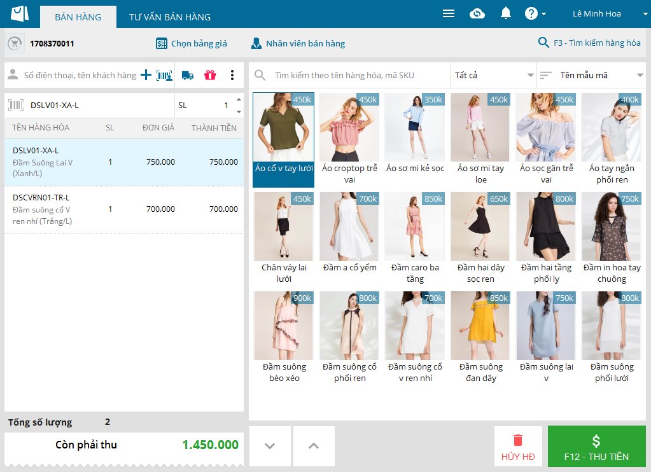Viewport: 651px width, 472px height.
Task: Click the ĐƠN GIÁ column header
Action: coord(158,128)
